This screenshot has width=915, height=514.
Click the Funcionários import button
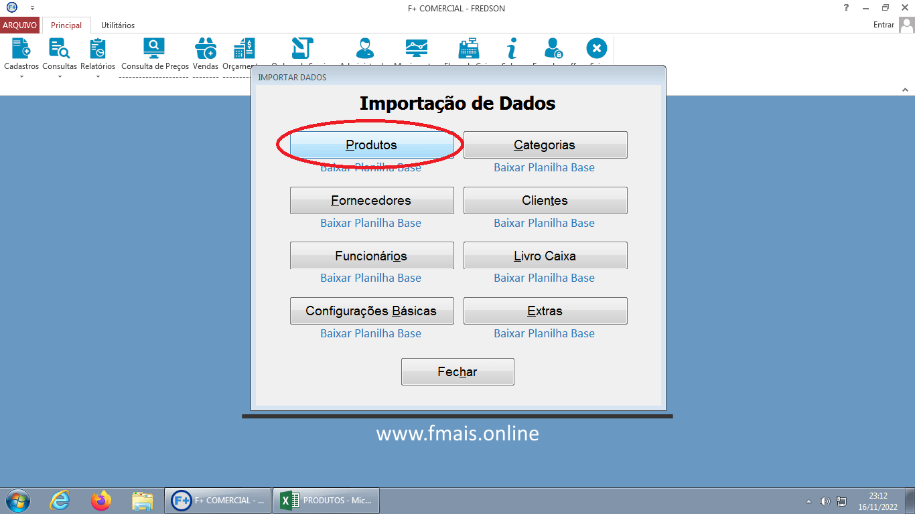coord(372,256)
